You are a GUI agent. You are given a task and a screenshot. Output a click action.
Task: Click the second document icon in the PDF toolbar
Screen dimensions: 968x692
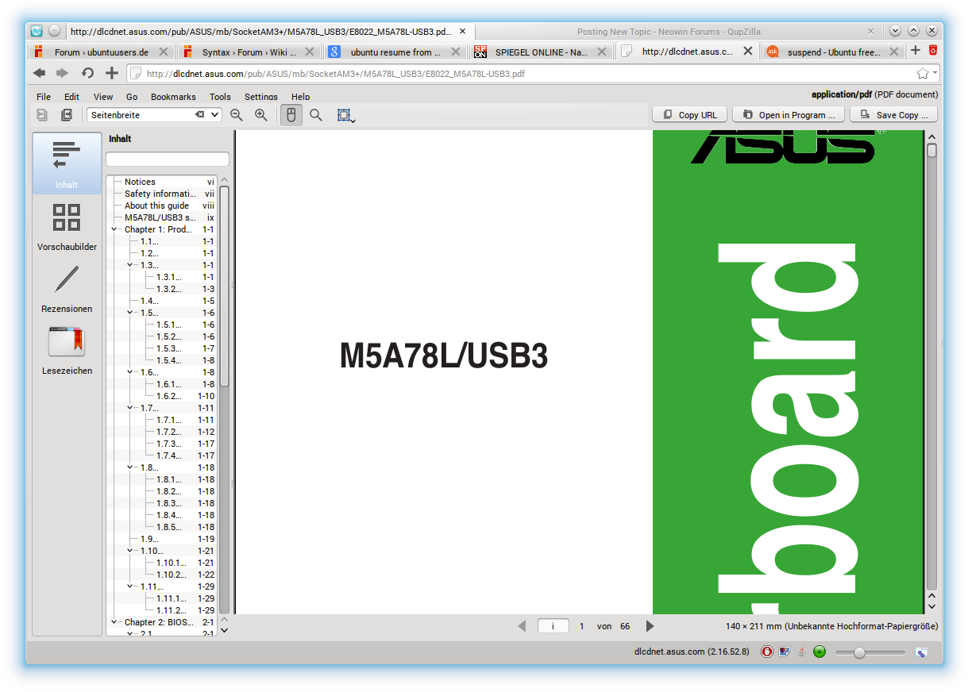67,115
